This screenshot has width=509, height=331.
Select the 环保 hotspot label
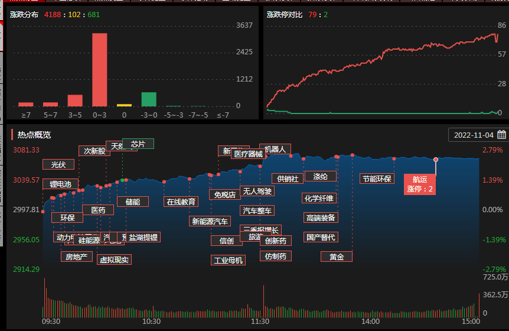pos(67,218)
